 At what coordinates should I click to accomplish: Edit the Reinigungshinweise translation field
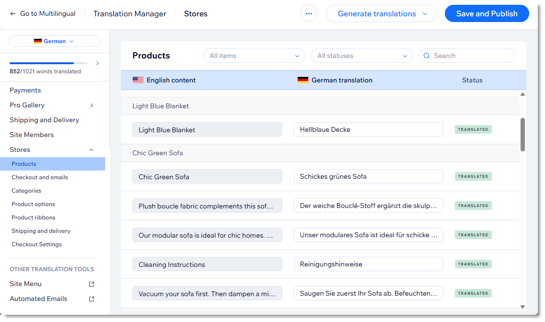[369, 264]
